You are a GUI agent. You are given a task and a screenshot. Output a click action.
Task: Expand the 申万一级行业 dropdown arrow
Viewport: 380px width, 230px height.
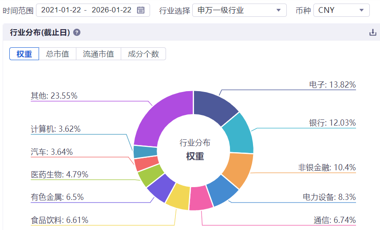(x=278, y=10)
